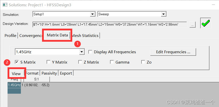Image resolution: width=219 pixels, height=107 pixels.
Task: Select the Matrix Data tab
Action: 57,35
